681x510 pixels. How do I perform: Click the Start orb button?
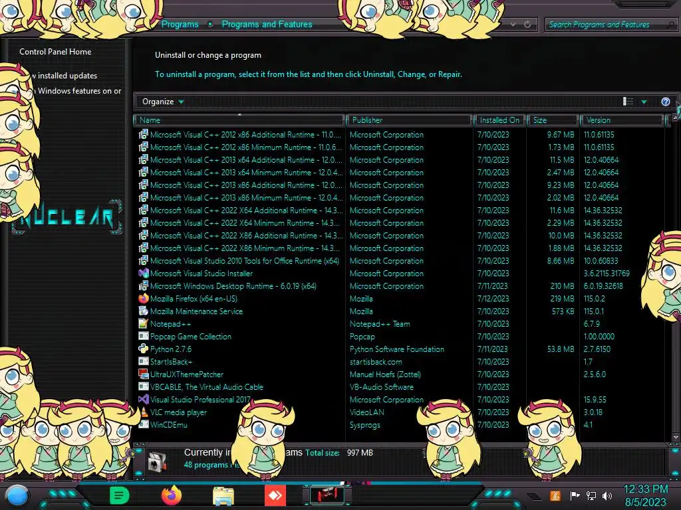click(17, 495)
